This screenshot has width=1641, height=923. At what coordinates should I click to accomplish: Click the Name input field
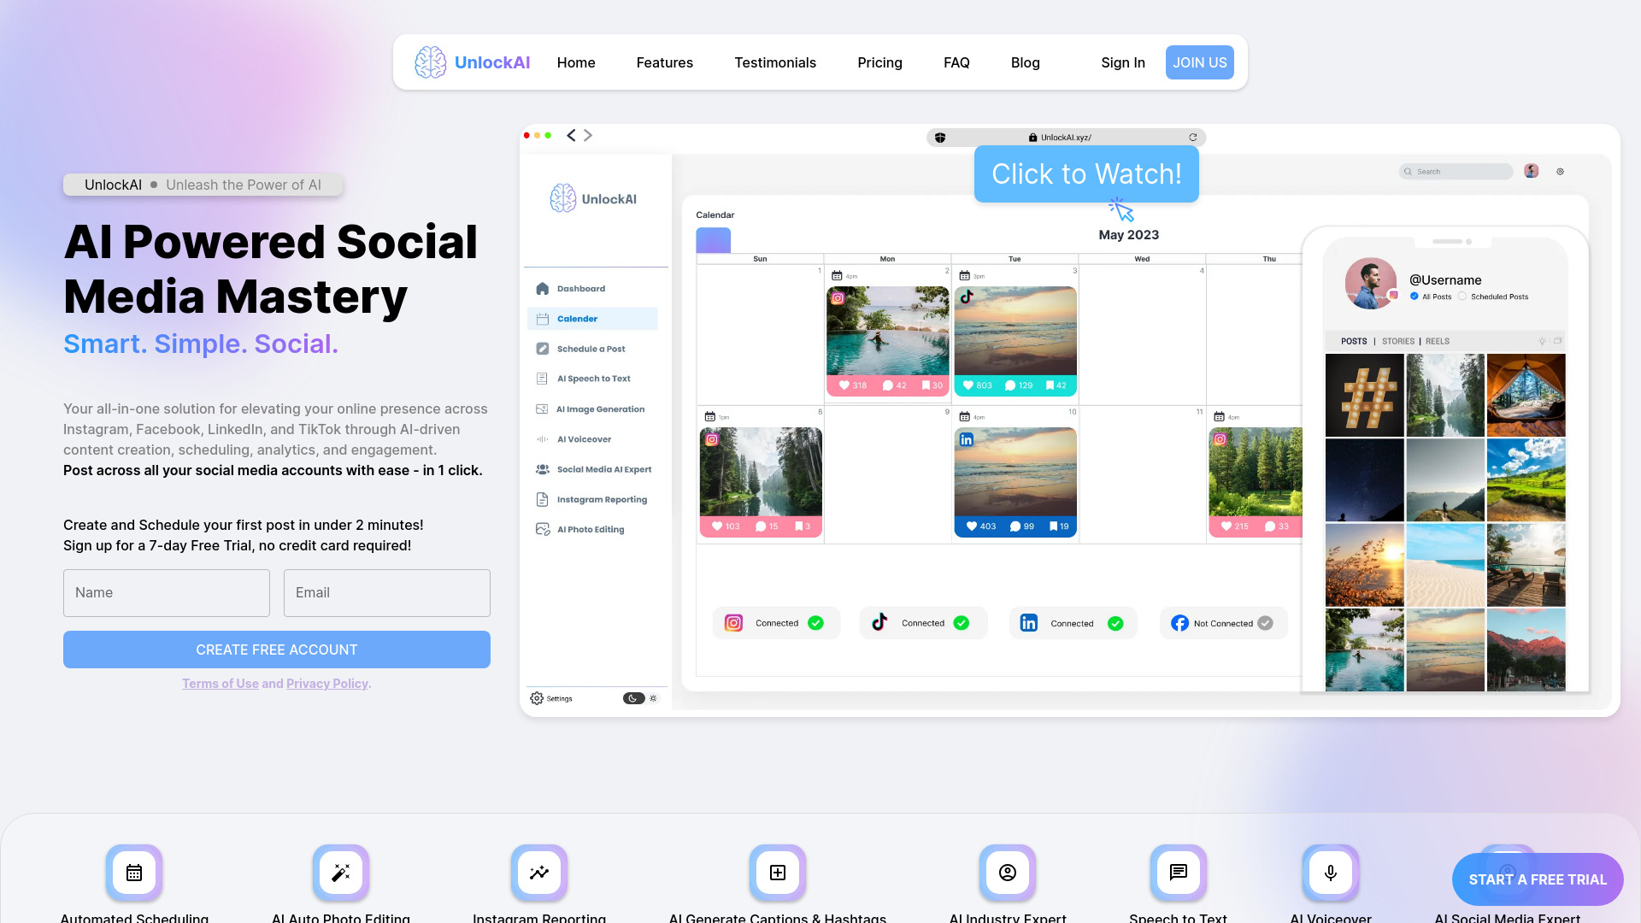(x=166, y=591)
